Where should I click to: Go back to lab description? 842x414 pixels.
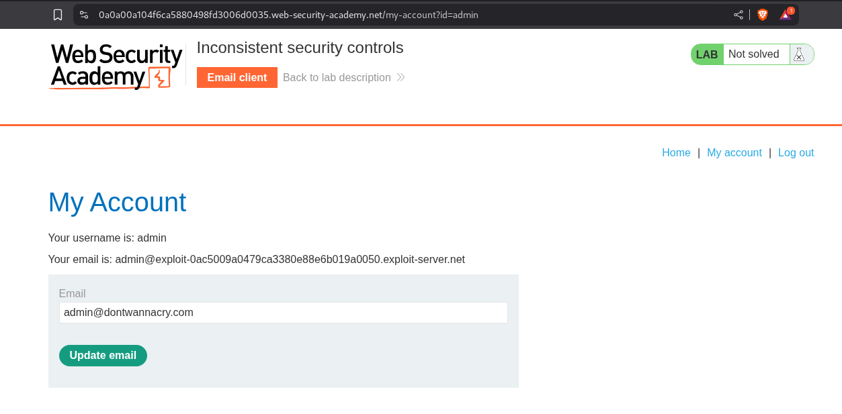pyautogui.click(x=337, y=77)
